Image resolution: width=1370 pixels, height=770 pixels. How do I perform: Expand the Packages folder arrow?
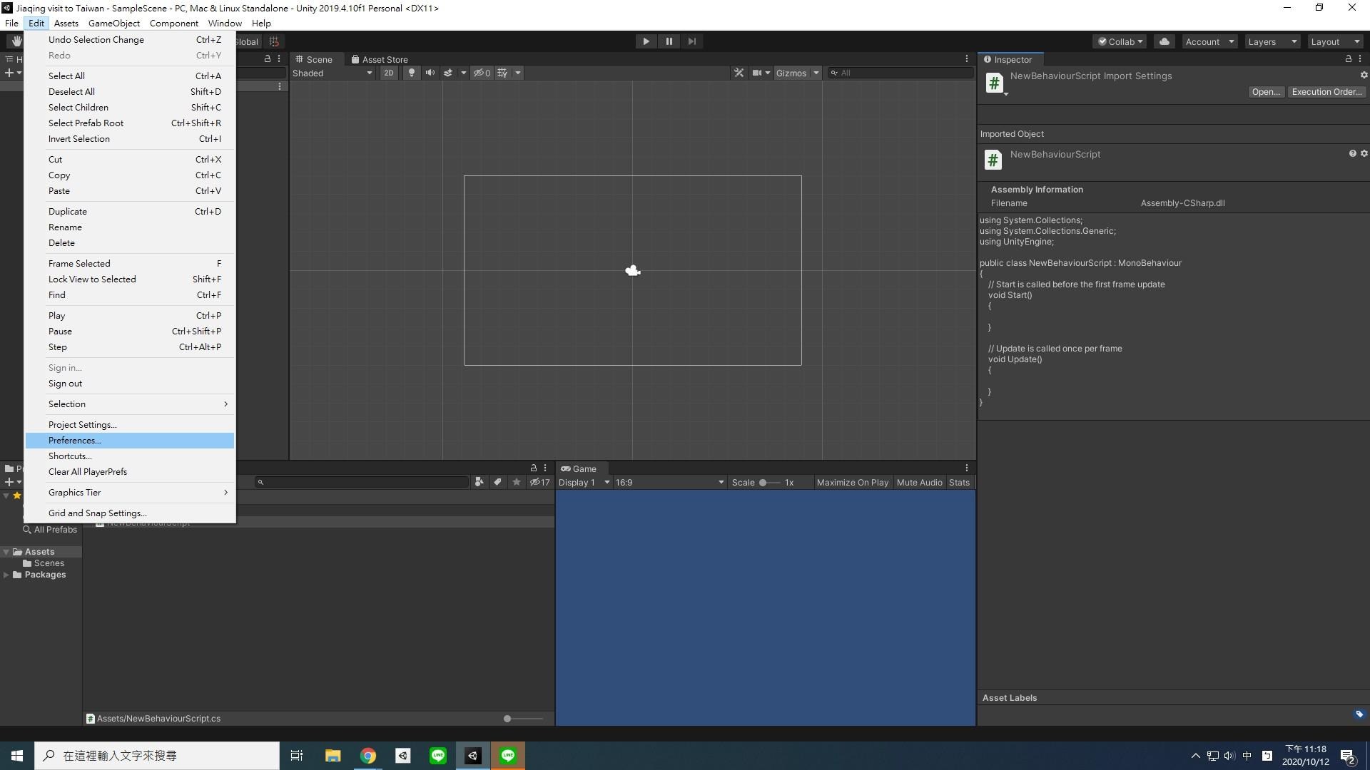coord(6,575)
